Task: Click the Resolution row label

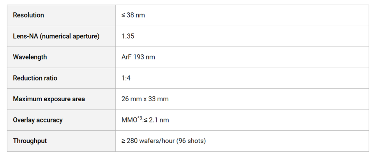Action: tap(28, 15)
